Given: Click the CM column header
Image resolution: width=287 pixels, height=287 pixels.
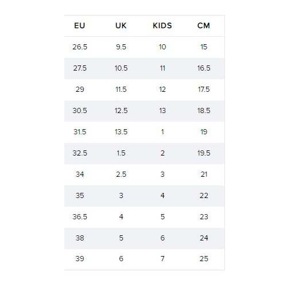Looking at the screenshot, I should (x=204, y=26).
